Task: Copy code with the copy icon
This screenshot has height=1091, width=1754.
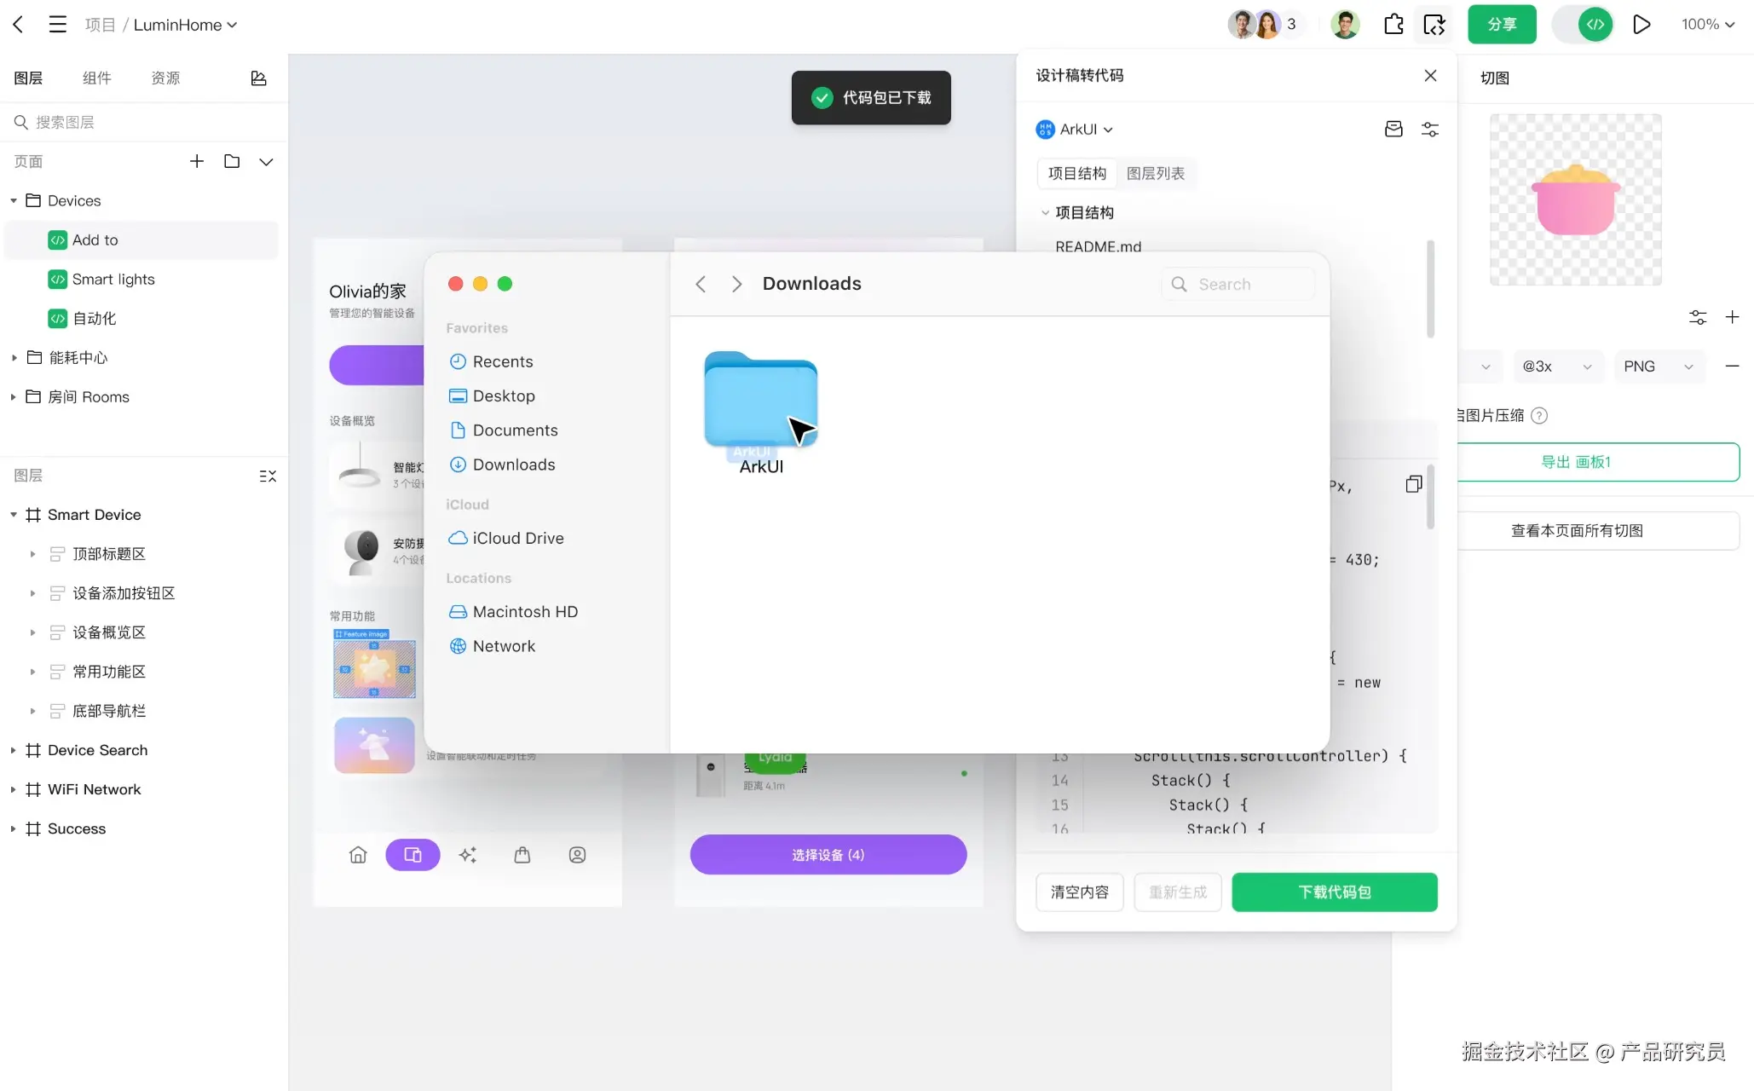Action: [1413, 484]
